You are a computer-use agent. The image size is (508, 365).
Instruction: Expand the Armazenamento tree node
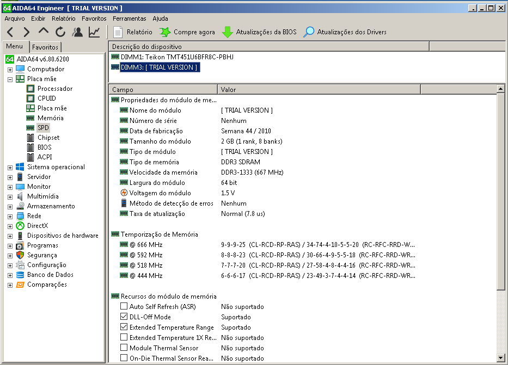pos(10,207)
